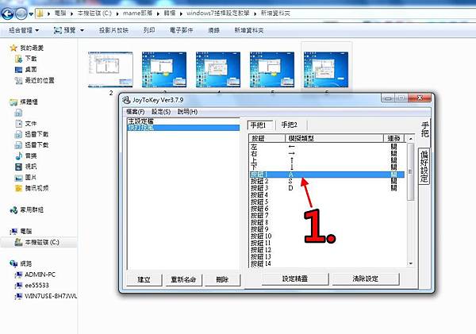Switch to 手把1 tab
Viewport: 476px width, 334px height.
[x=260, y=125]
